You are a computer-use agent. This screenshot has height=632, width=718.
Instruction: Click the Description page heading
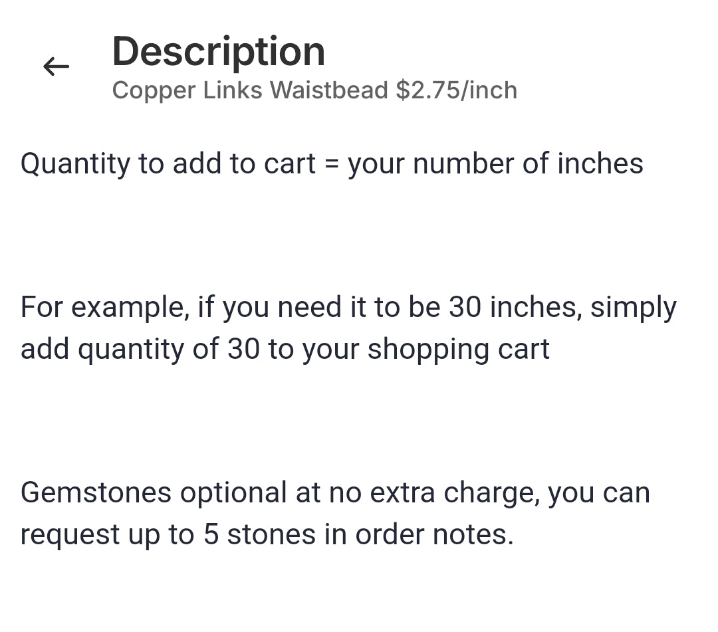point(218,51)
